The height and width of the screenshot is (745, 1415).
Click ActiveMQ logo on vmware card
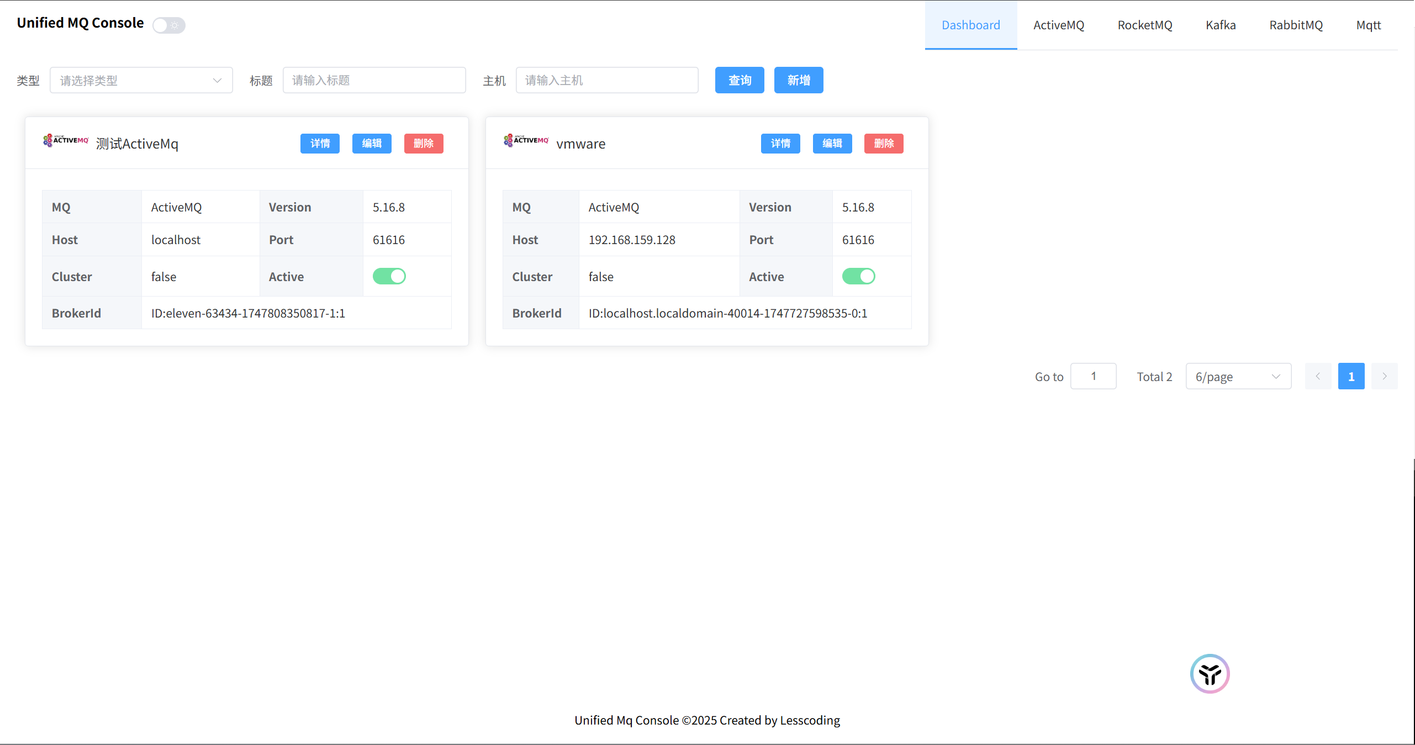[x=526, y=140]
